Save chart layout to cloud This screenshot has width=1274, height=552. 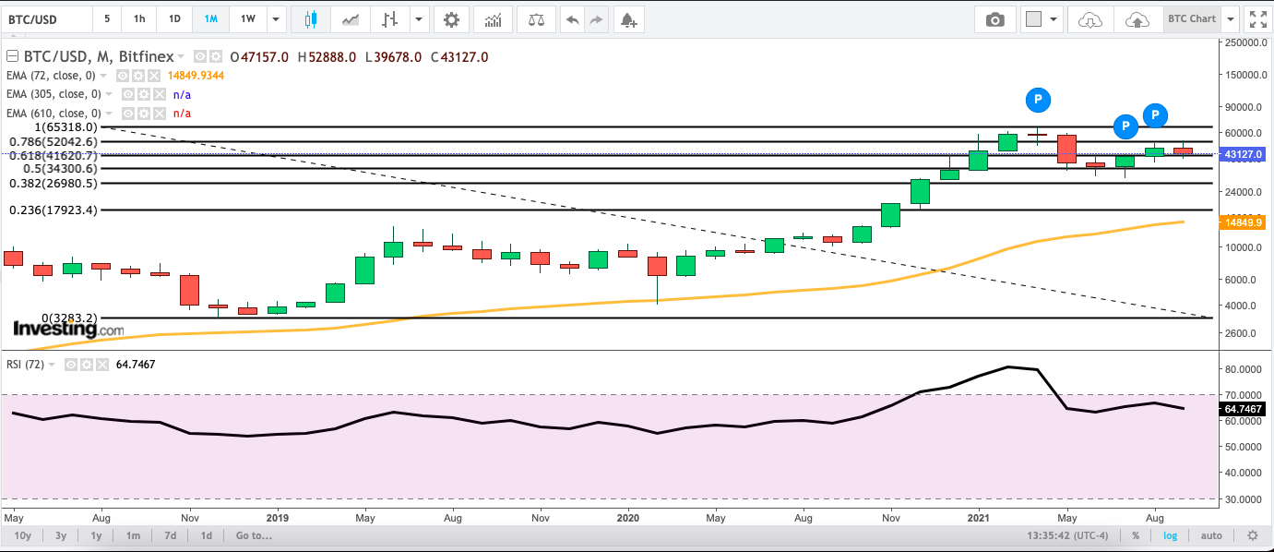pyautogui.click(x=1138, y=19)
